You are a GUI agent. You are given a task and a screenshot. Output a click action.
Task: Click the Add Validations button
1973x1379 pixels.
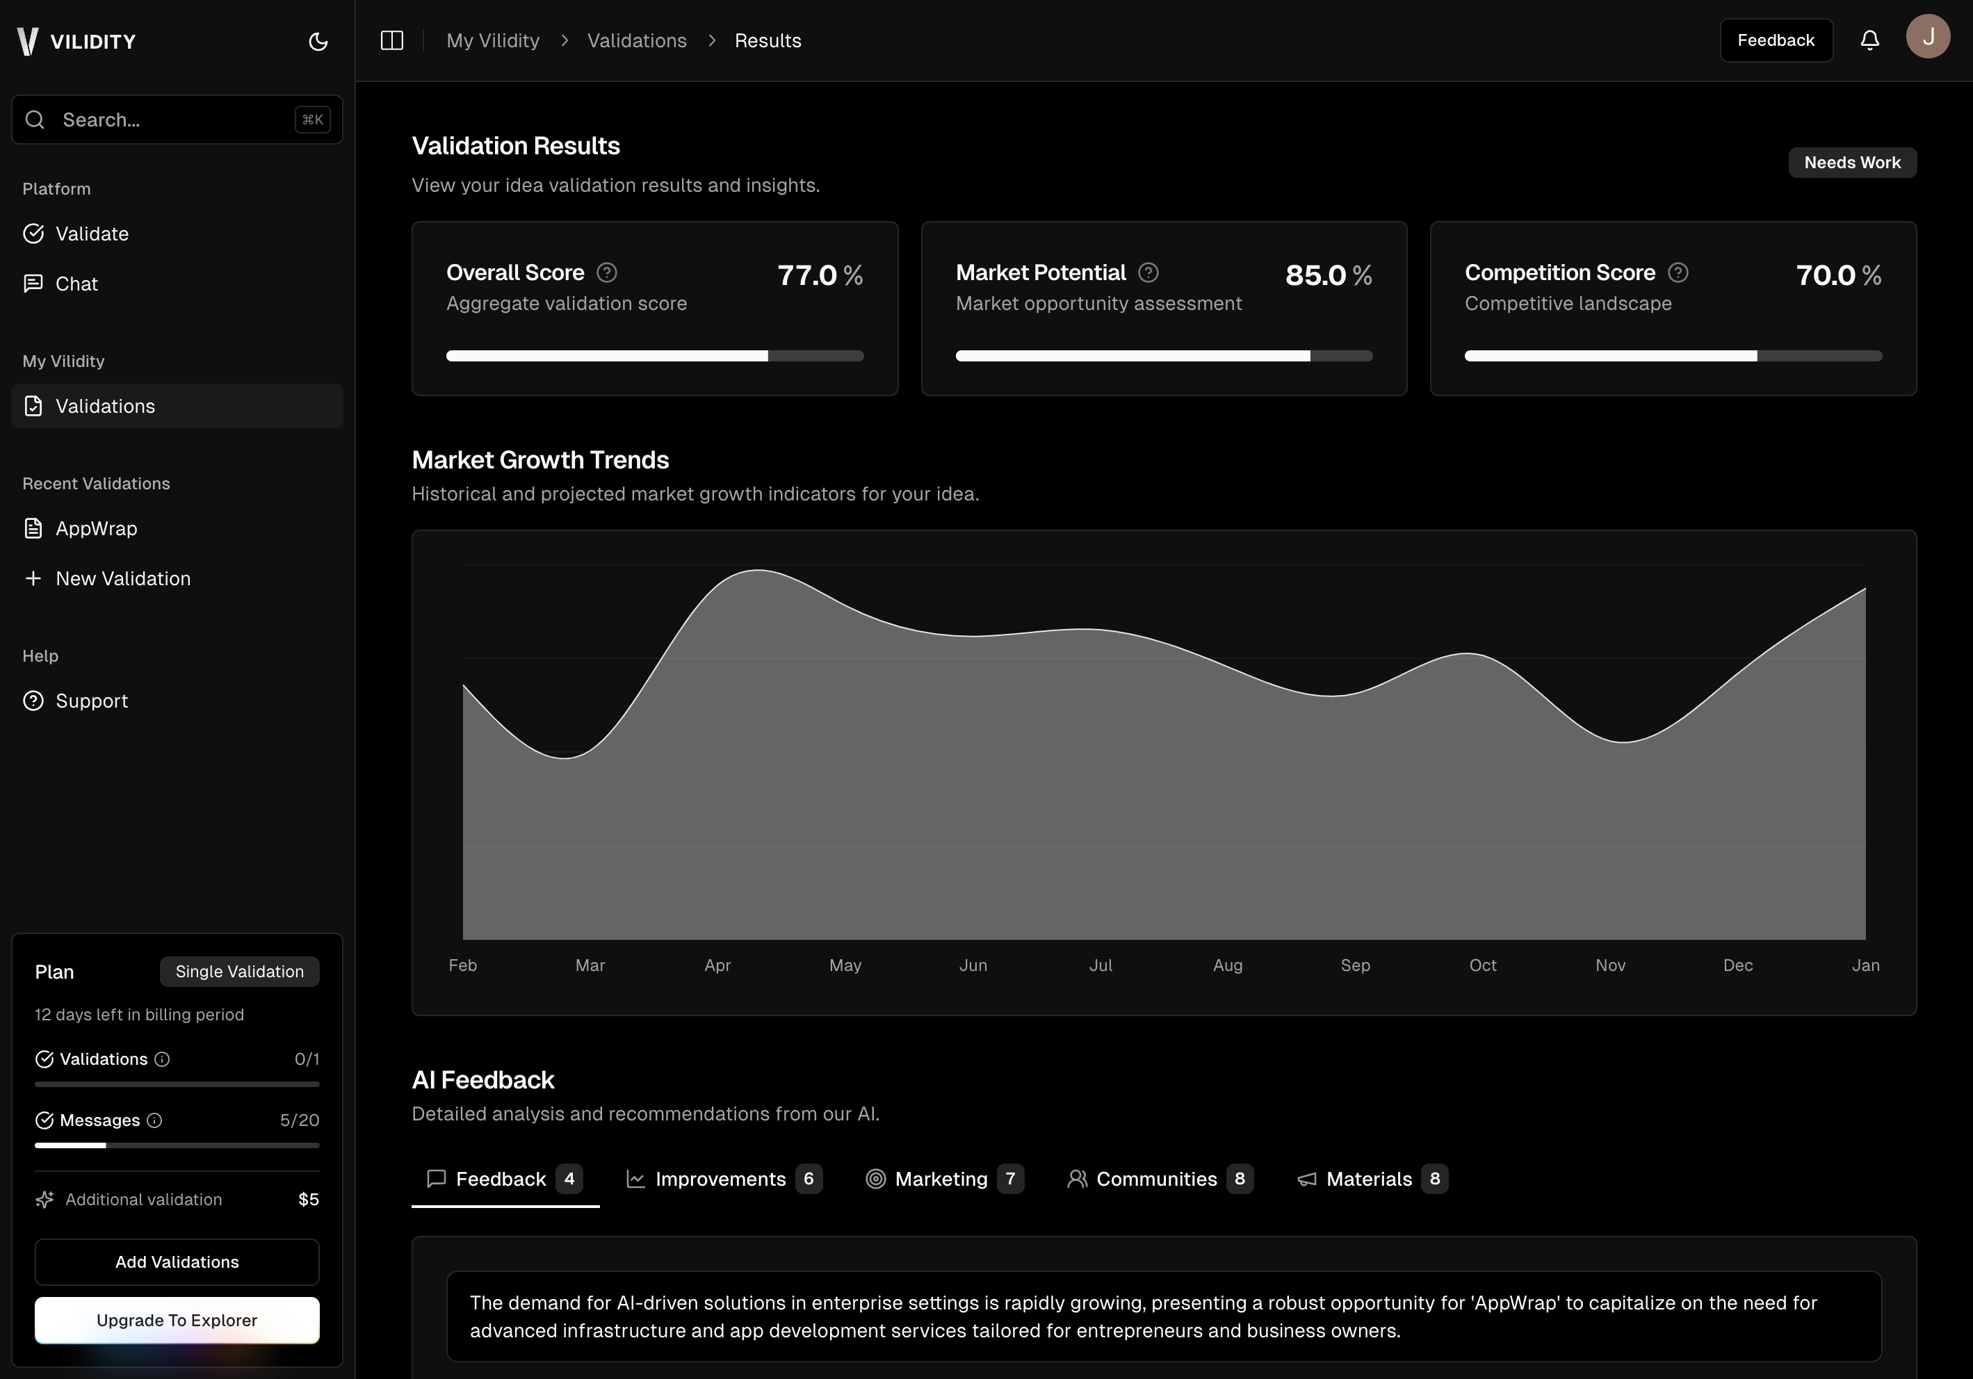coord(177,1262)
